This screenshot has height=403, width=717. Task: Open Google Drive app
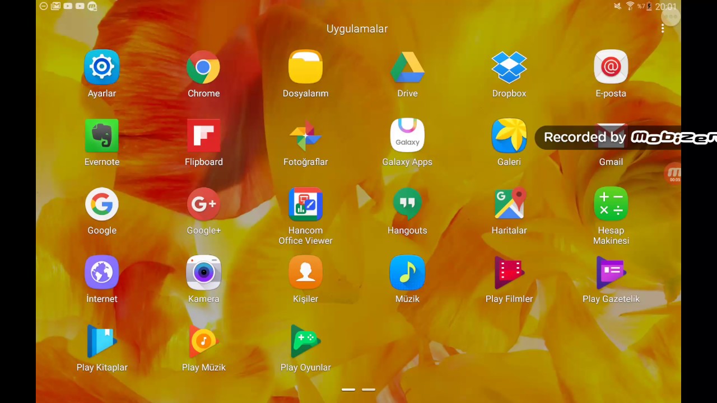pyautogui.click(x=407, y=67)
